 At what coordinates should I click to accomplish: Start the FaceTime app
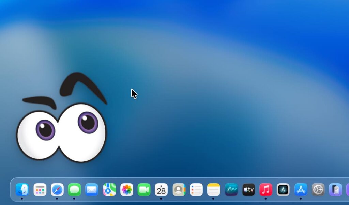pos(144,190)
